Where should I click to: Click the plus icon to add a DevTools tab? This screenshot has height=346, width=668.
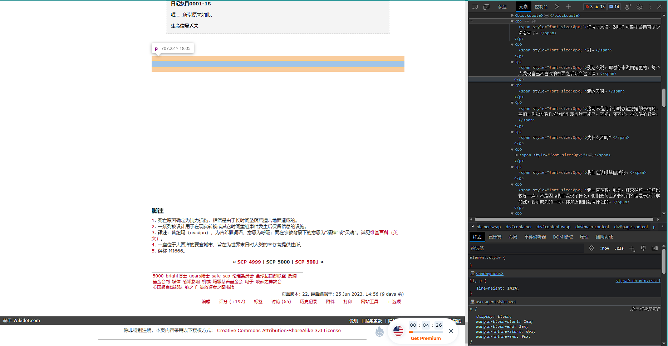(x=569, y=7)
